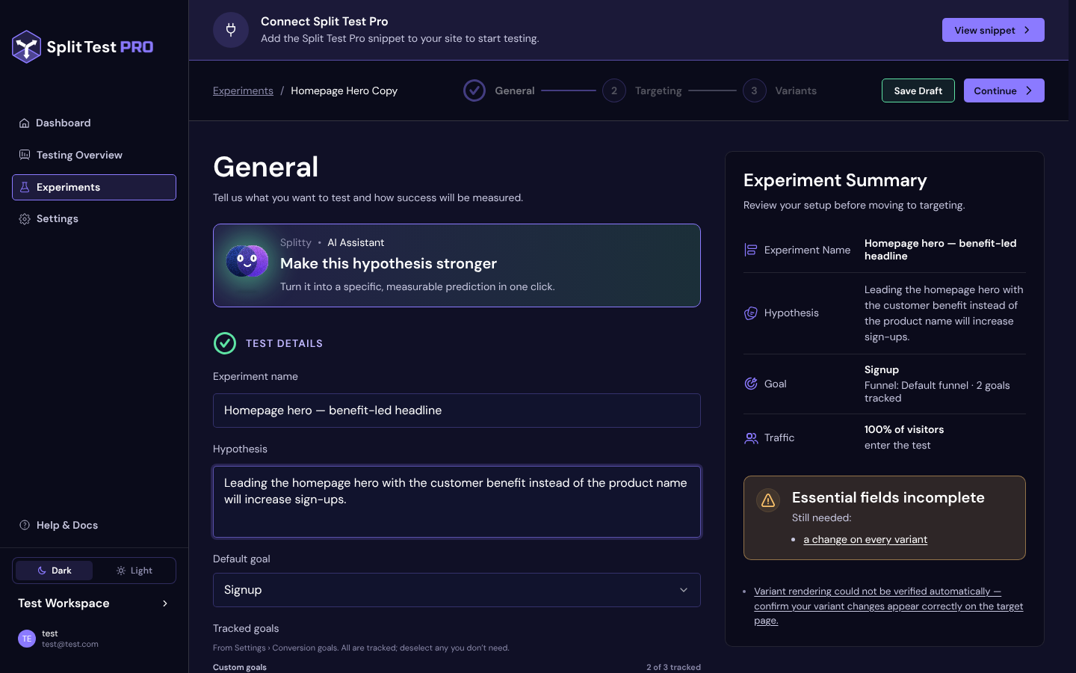Click the Test Details green check icon
Screen dimensions: 1076x673
[x=225, y=343]
